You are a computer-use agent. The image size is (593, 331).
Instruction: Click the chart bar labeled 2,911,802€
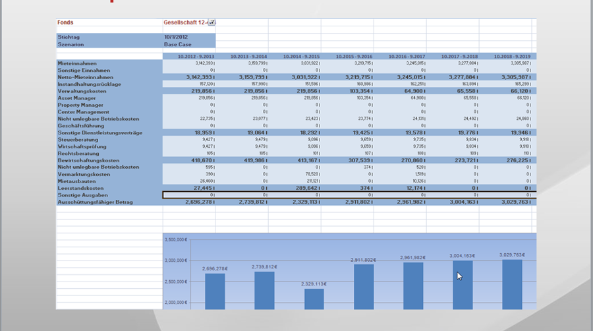coord(364,287)
